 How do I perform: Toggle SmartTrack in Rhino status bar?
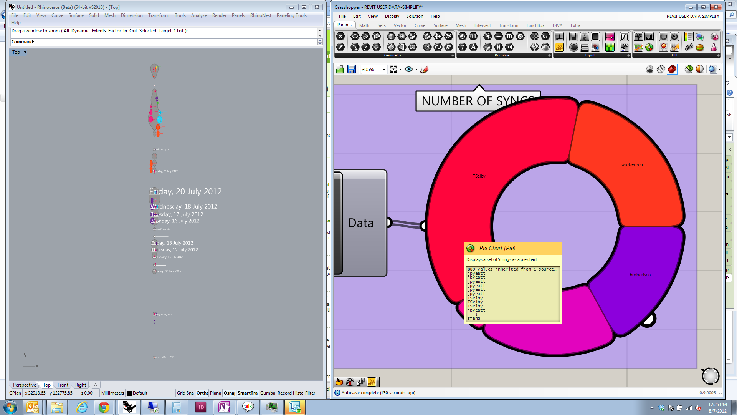[x=248, y=393]
